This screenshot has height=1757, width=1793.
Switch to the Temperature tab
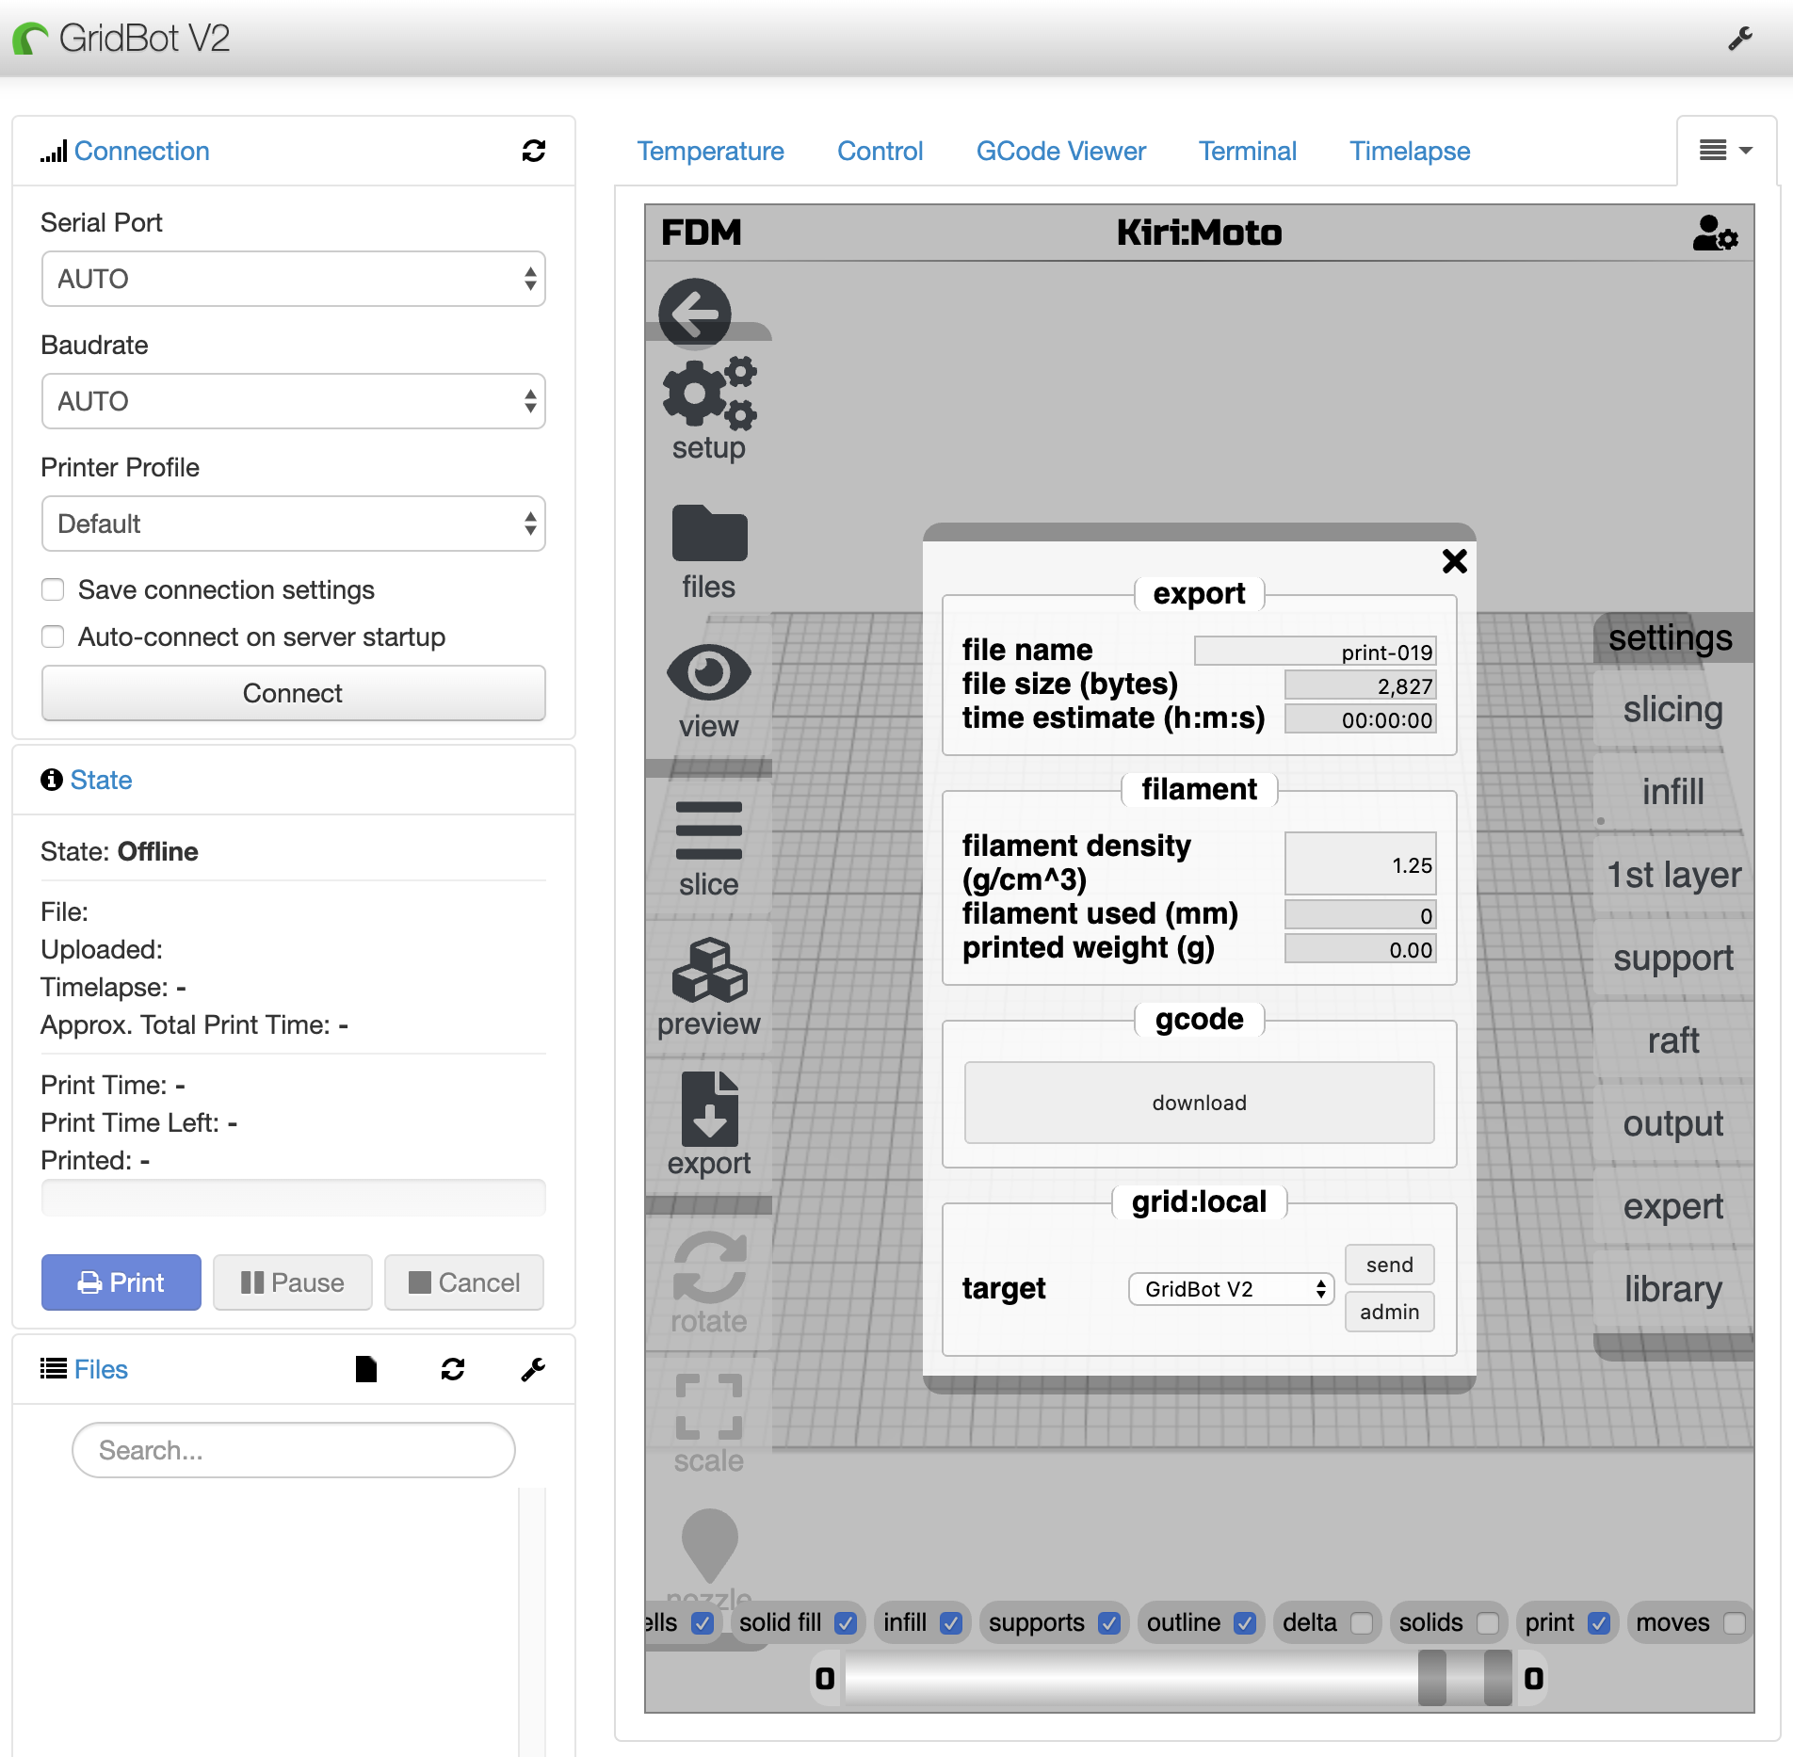pyautogui.click(x=710, y=151)
